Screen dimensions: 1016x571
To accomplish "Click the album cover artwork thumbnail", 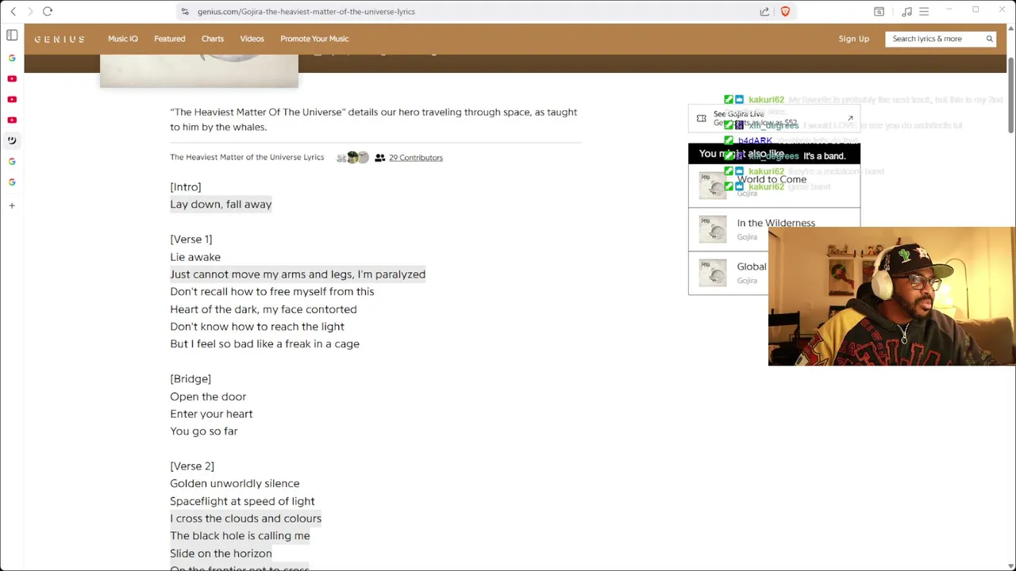I will click(199, 71).
